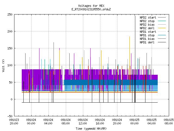The height and width of the screenshot is (131, 174).
Task: Click the x-axis label 091024 16:00
Action: (100, 122)
